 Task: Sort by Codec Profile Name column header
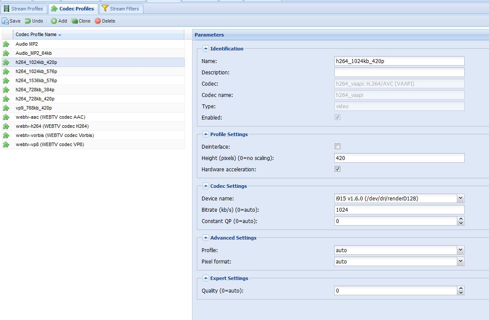(99, 34)
